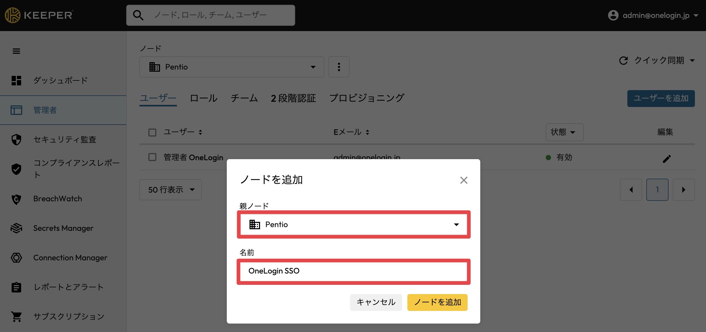
Task: Click the セキュリティ監査 shield icon
Action: (16, 139)
